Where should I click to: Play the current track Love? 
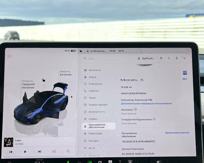(x=25, y=151)
